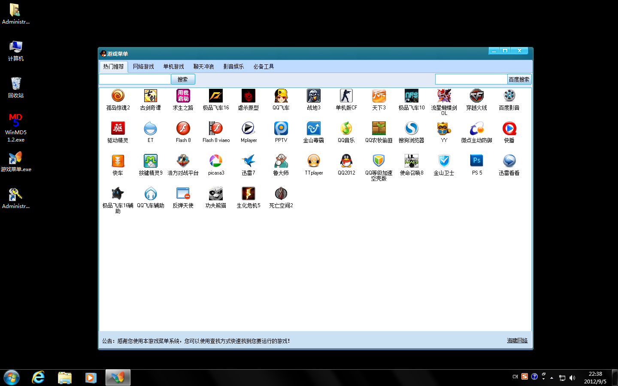This screenshot has height=386, width=618.
Task: Open the 百度影音 player icon
Action: [509, 96]
